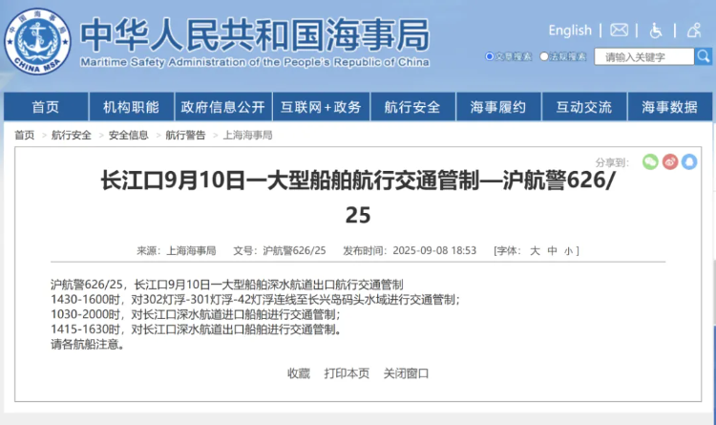
Task: Share the notice to Weibo
Action: pyautogui.click(x=670, y=162)
